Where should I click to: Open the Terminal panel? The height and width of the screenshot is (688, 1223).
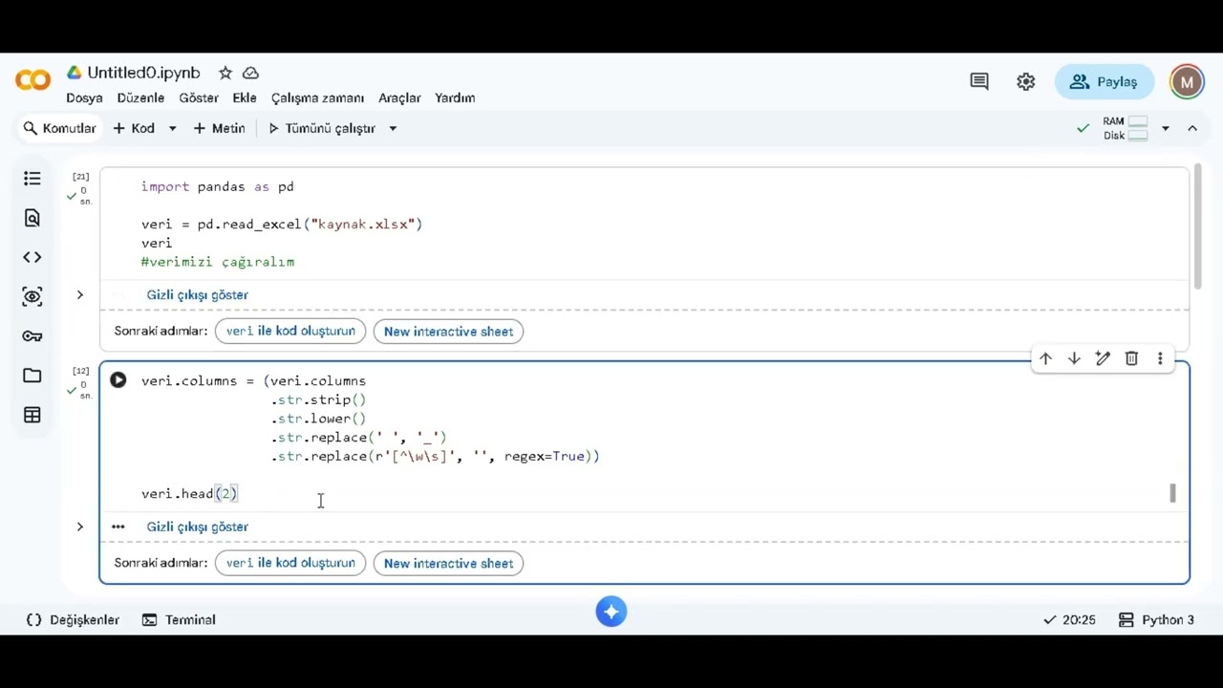point(179,620)
